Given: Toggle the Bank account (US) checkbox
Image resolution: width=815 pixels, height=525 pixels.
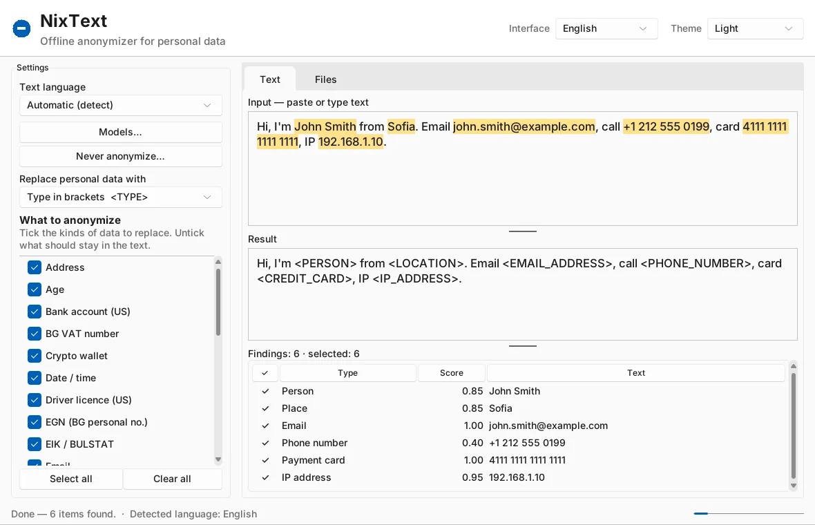Looking at the screenshot, I should point(35,312).
